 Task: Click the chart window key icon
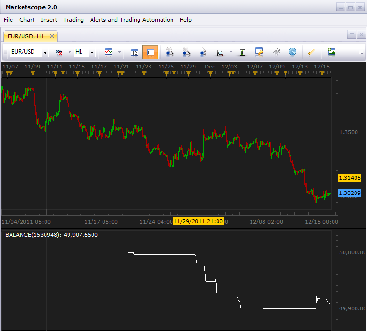[x=259, y=52]
